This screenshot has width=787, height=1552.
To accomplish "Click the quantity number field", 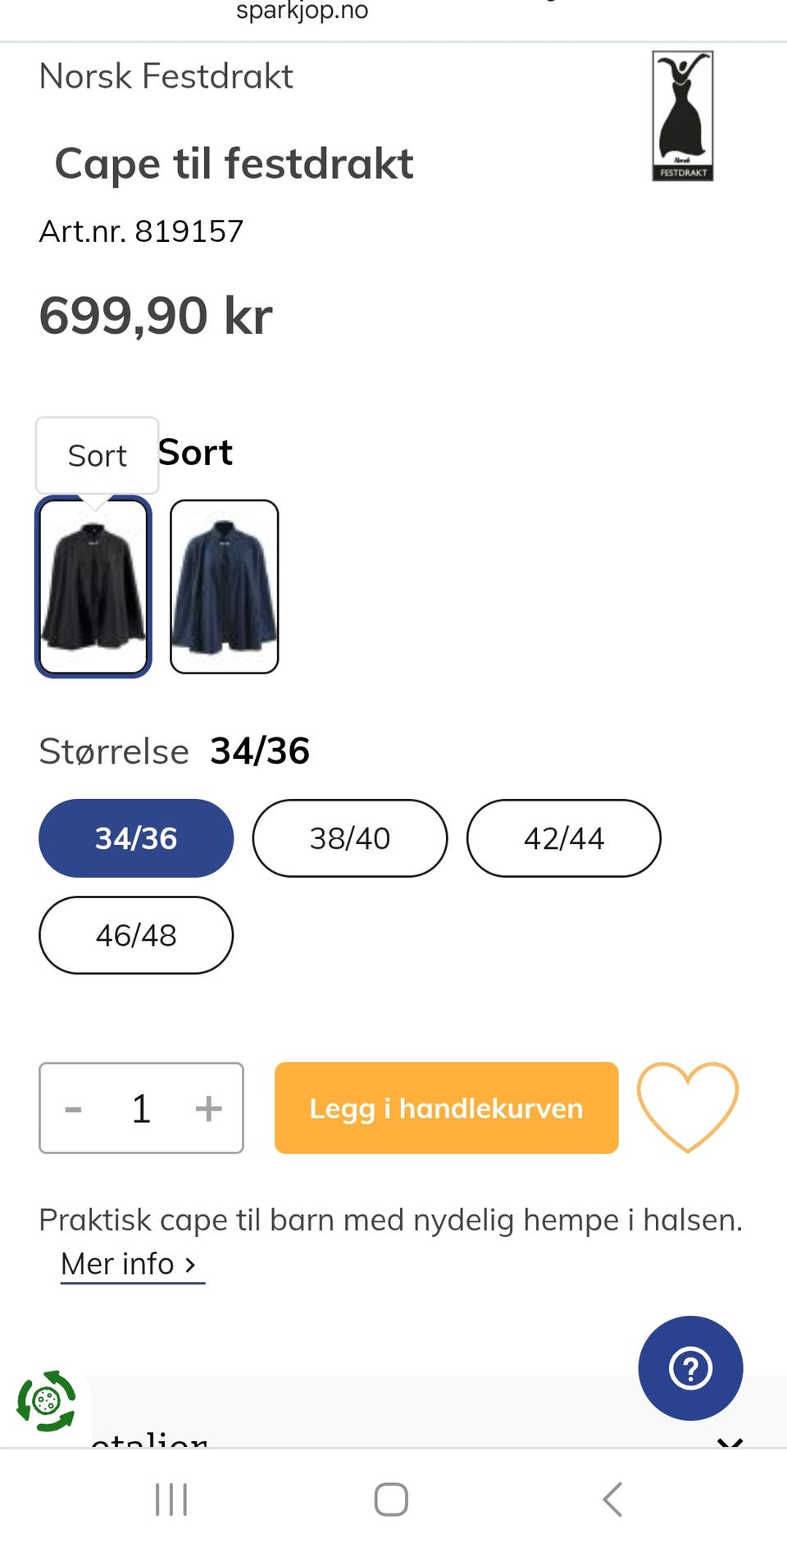I will [141, 1108].
